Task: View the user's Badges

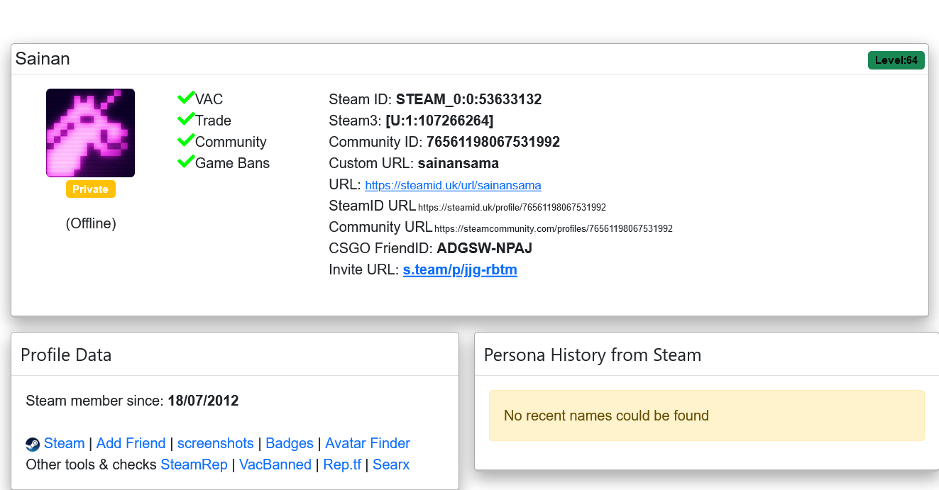Action: coord(290,443)
